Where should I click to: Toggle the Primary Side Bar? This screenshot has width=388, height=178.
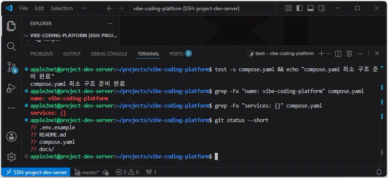point(300,8)
